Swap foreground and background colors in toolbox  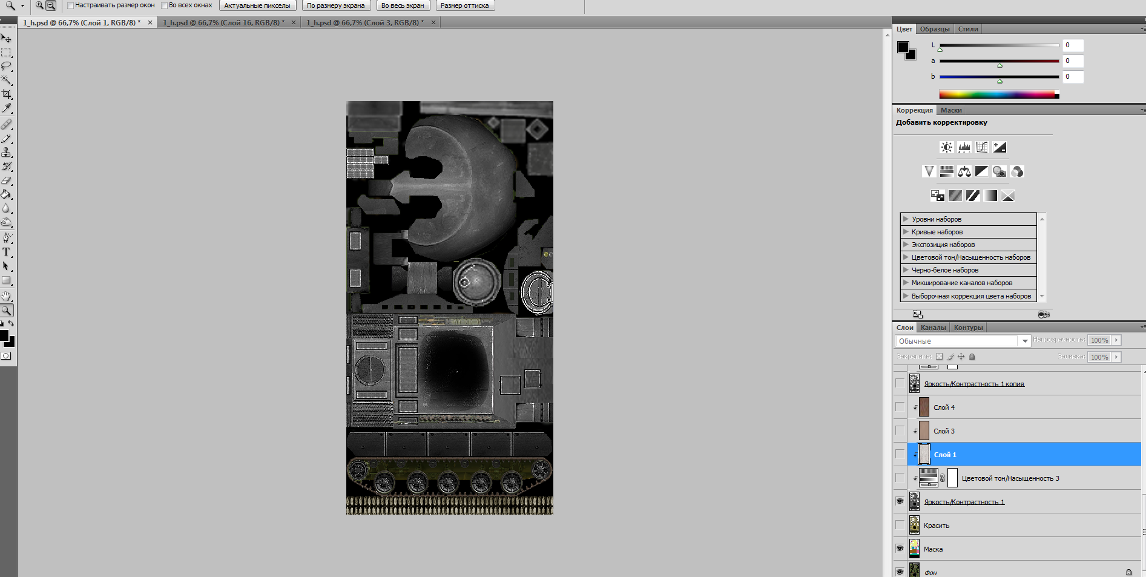click(11, 324)
